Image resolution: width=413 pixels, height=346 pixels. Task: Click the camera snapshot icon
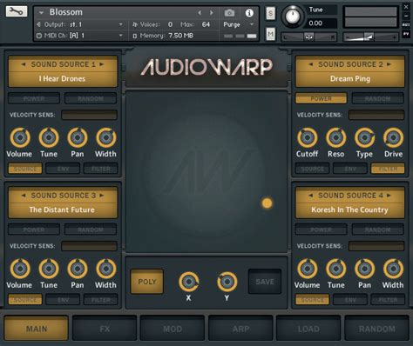tap(229, 13)
